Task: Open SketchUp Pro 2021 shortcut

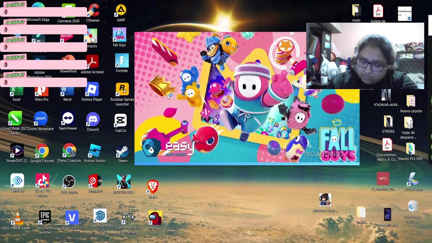Action: point(100,221)
